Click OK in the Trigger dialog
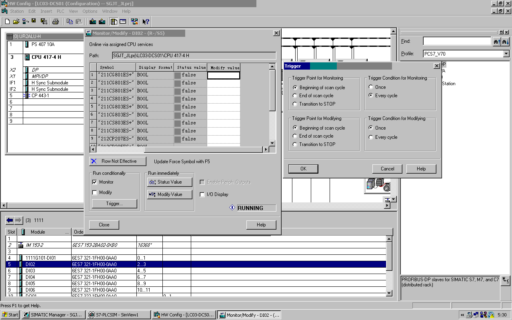The height and width of the screenshot is (320, 512). [x=303, y=169]
